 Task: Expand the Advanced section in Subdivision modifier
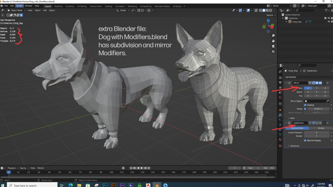point(294,146)
